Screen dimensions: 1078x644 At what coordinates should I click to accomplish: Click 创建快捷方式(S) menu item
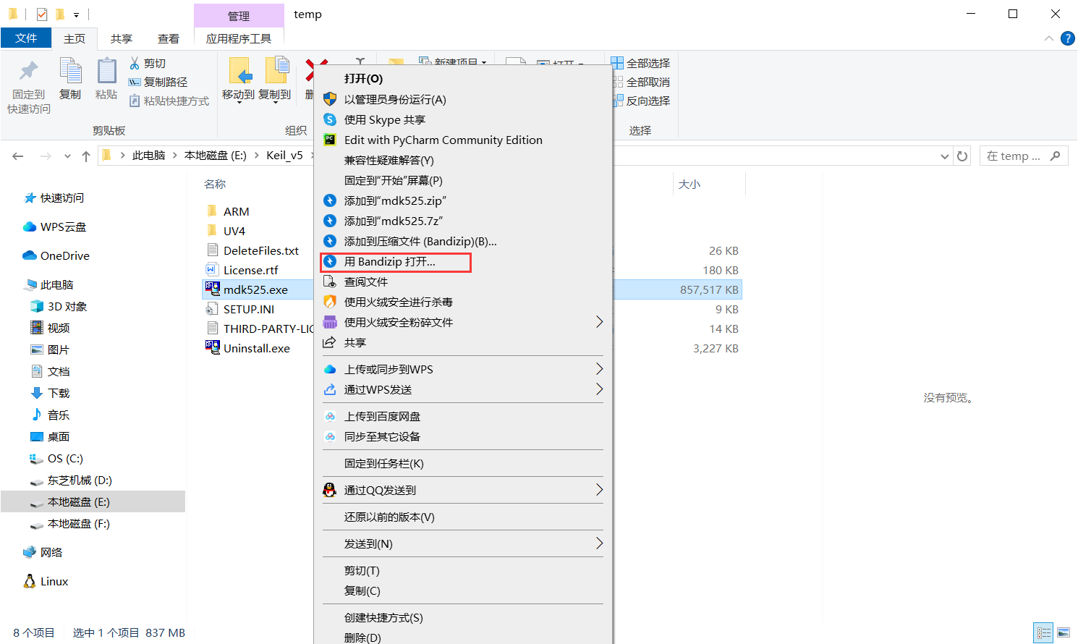[x=463, y=617]
